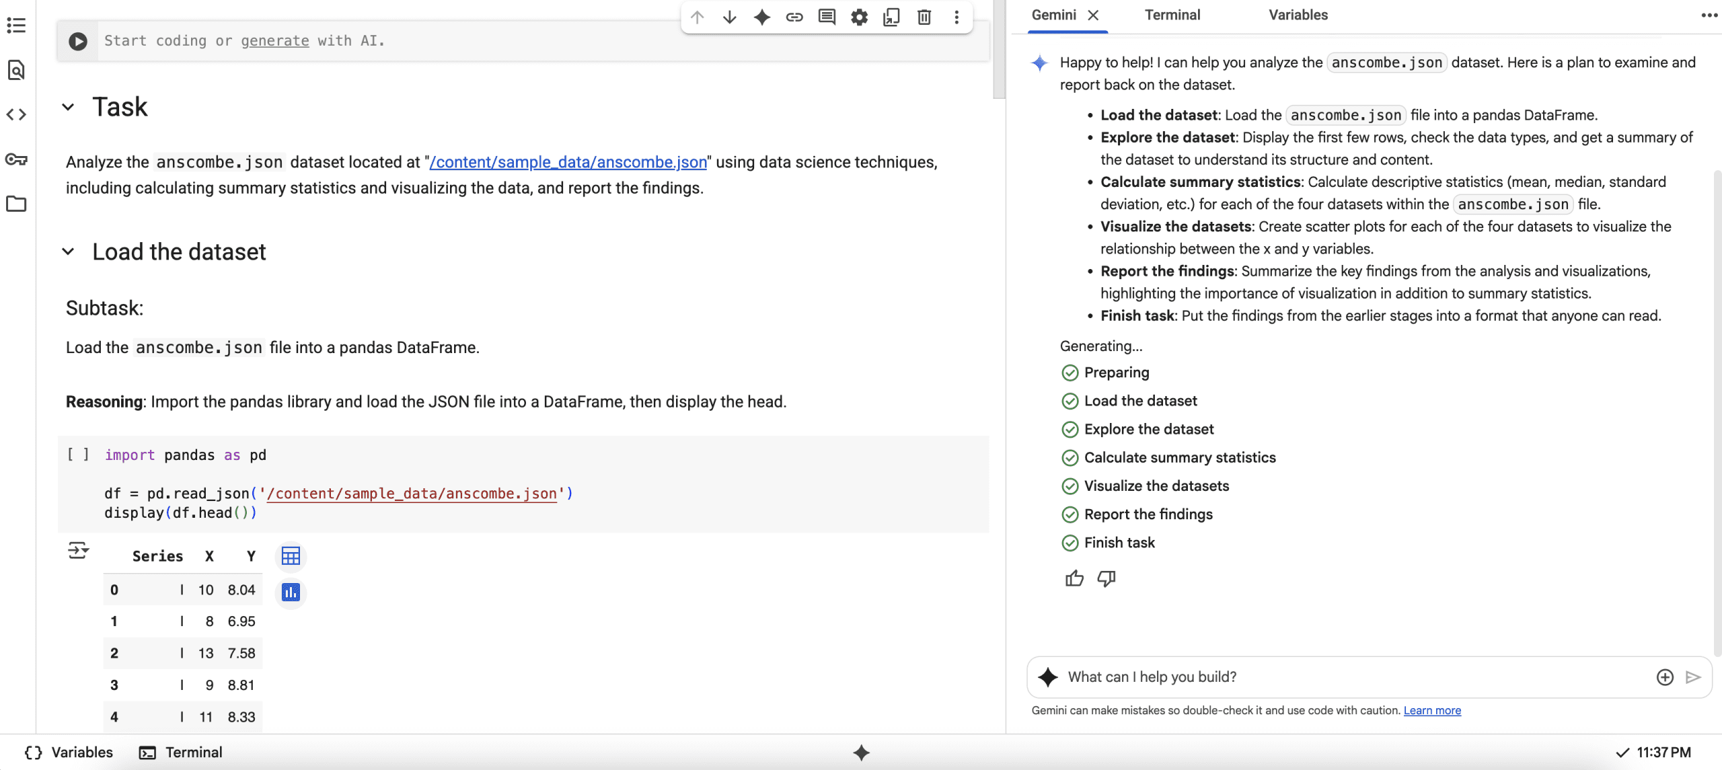1722x770 pixels.
Task: Toggle the cell output actions icon
Action: coord(78,551)
